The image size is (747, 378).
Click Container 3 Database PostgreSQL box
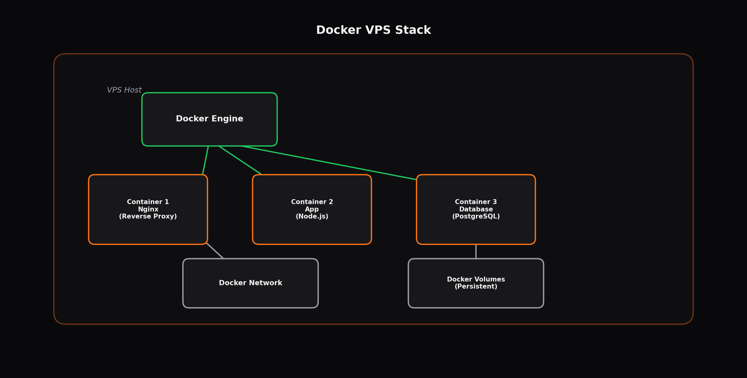click(476, 210)
